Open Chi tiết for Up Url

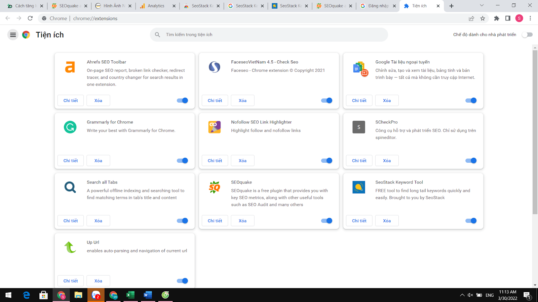(x=71, y=281)
